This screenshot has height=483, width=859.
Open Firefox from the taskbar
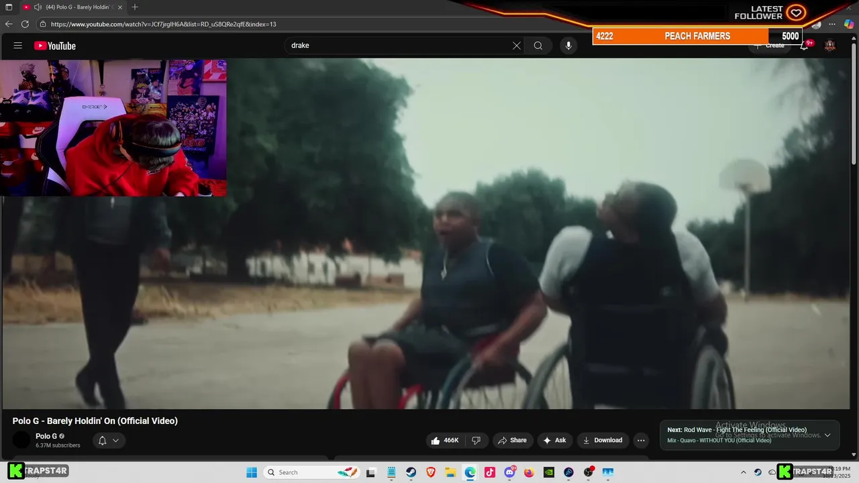529,472
